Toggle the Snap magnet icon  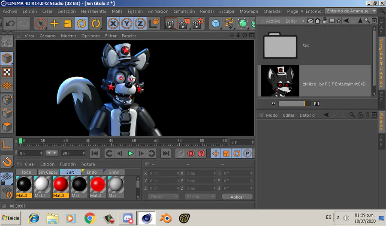point(6,162)
